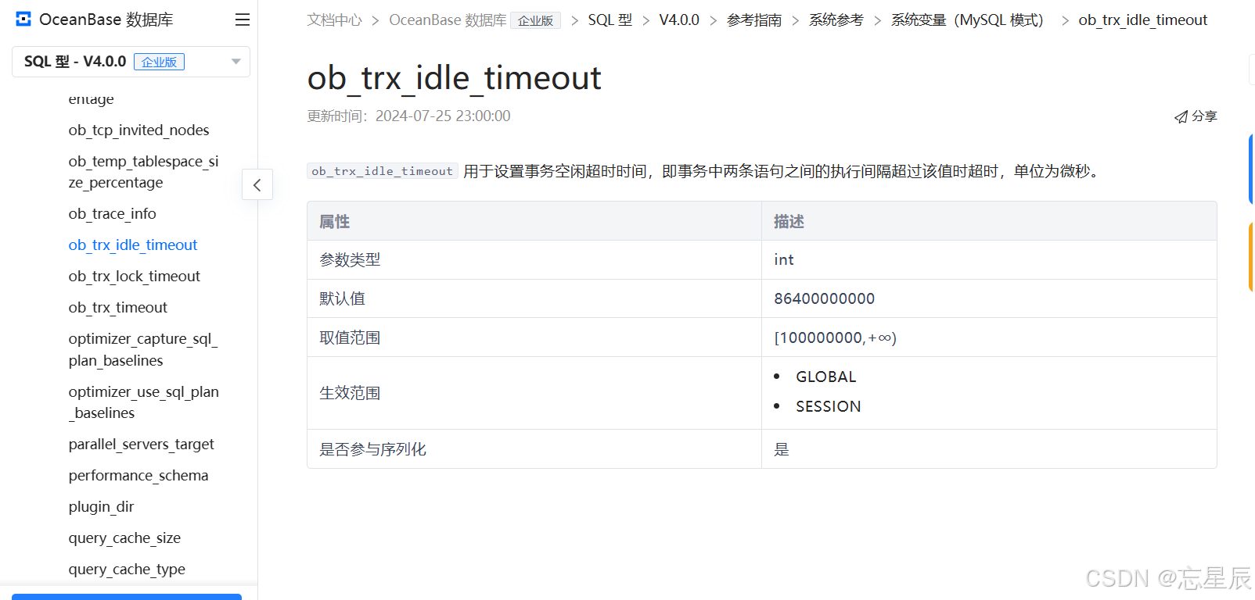Navigate to 系统参考 breadcrumb
1255x600 pixels.
click(x=836, y=20)
